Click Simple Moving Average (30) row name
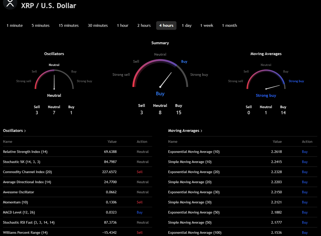 (190, 202)
